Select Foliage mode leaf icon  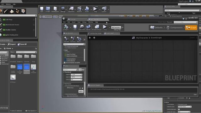pos(18,11)
